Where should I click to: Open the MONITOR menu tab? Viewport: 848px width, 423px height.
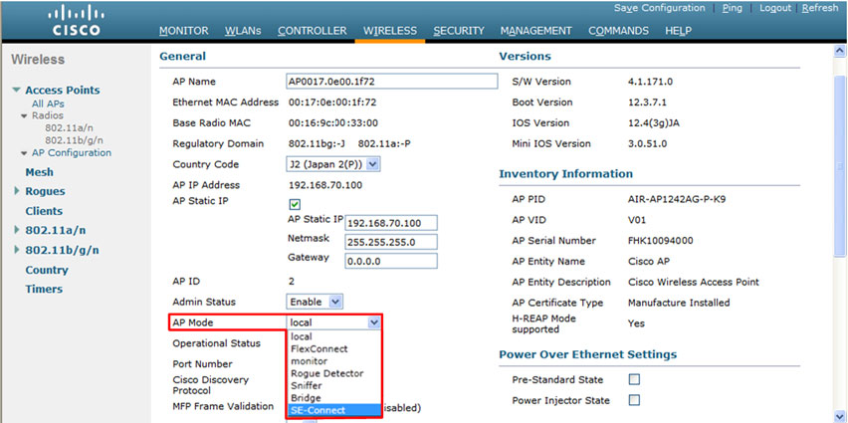[x=184, y=31]
